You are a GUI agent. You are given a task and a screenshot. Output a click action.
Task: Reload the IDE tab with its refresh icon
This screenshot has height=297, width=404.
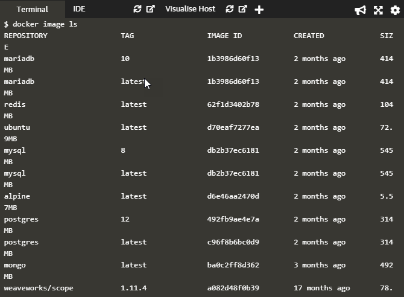[137, 9]
